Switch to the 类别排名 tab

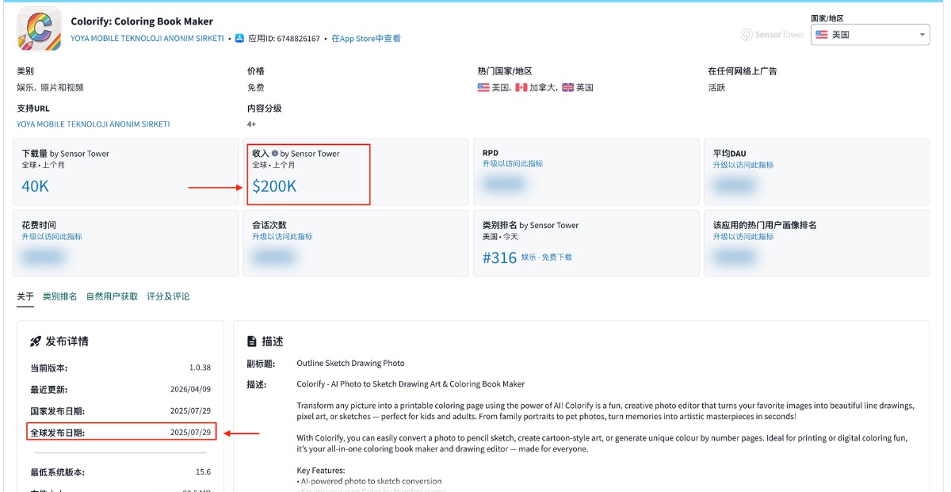(x=59, y=296)
